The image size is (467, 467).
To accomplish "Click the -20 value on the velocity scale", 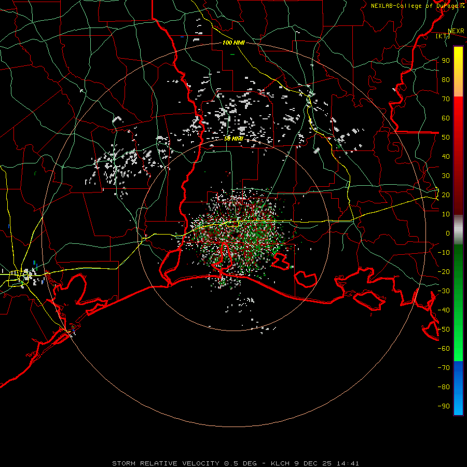I will [444, 271].
